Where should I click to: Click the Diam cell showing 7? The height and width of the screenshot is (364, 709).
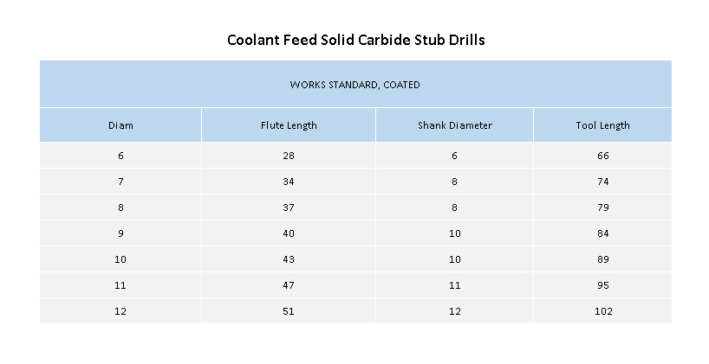pos(120,182)
